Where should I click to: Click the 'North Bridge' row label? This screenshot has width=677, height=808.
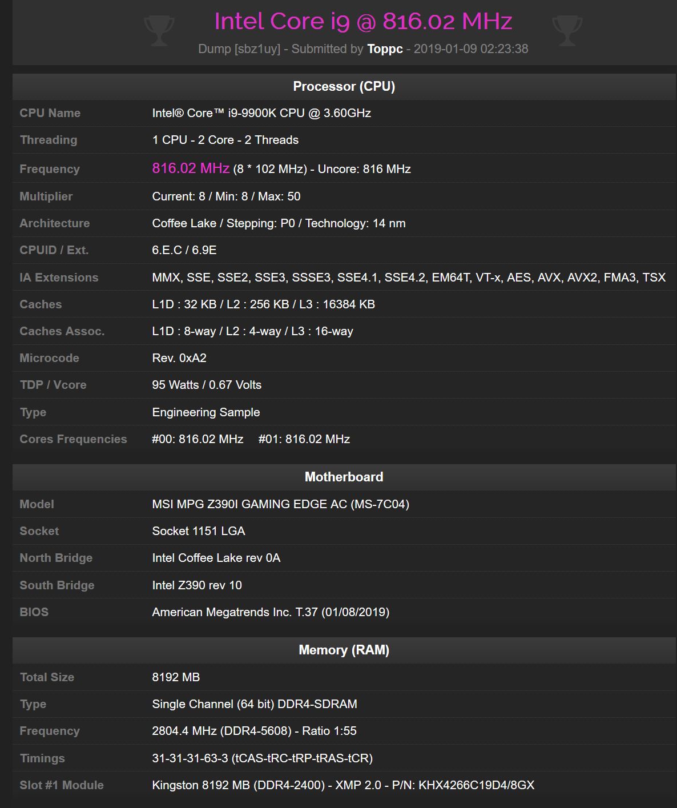pos(56,558)
